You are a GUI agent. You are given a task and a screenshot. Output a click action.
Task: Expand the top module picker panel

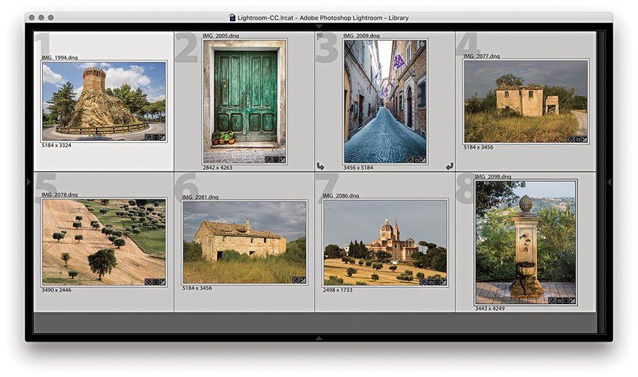click(319, 27)
